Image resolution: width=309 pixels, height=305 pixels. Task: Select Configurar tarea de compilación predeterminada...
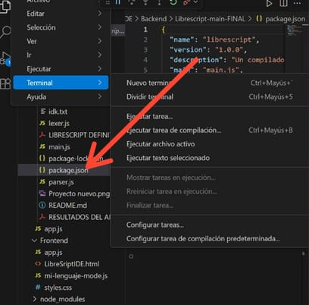click(210, 238)
